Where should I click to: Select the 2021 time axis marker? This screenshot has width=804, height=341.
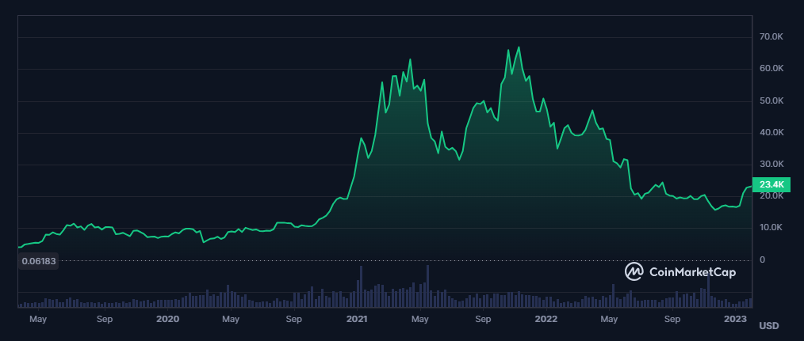(357, 320)
